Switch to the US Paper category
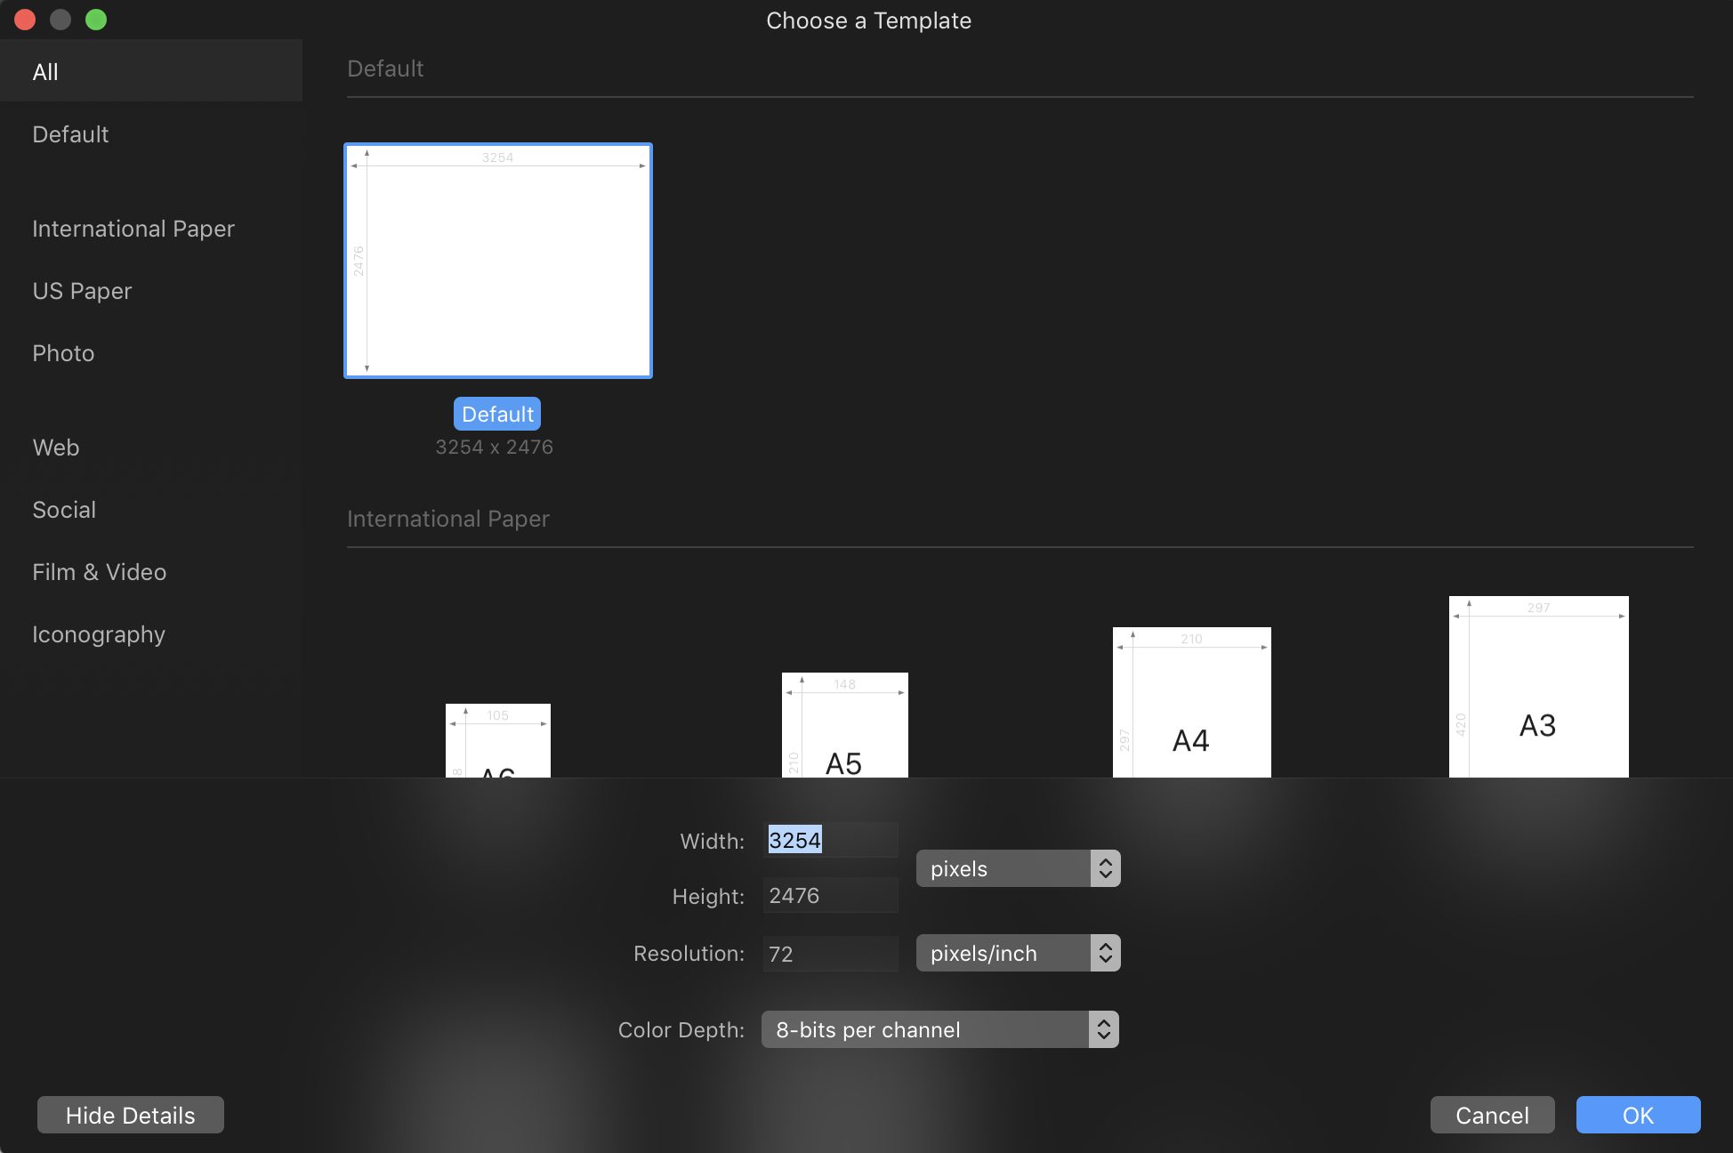The image size is (1733, 1153). click(x=82, y=290)
